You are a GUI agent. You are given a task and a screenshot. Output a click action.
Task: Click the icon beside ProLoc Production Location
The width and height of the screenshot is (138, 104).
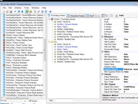click(4, 65)
